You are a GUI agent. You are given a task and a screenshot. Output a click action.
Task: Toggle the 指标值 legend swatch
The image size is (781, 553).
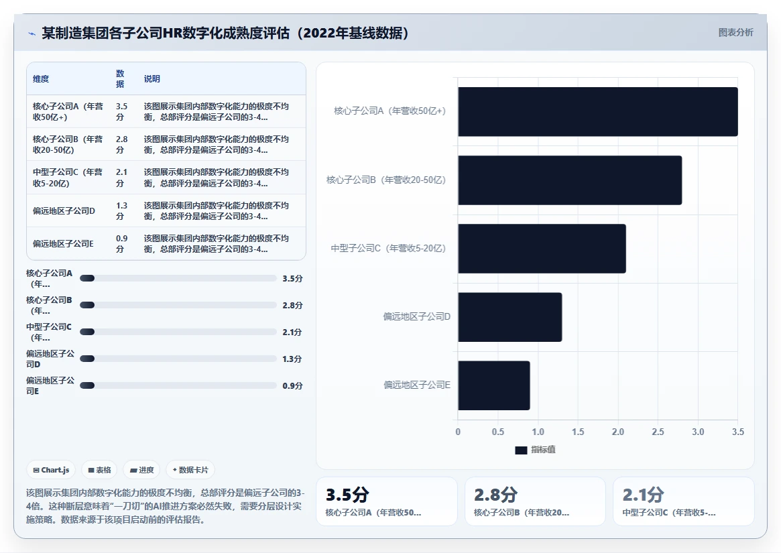coord(521,450)
